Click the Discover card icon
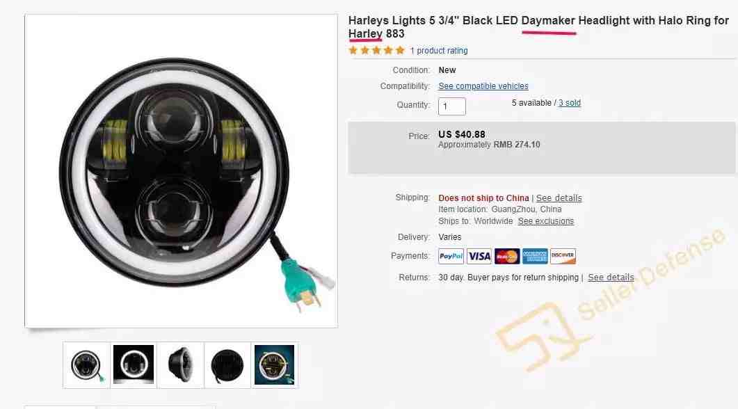Viewport: 738px width, 409px height. (x=563, y=256)
